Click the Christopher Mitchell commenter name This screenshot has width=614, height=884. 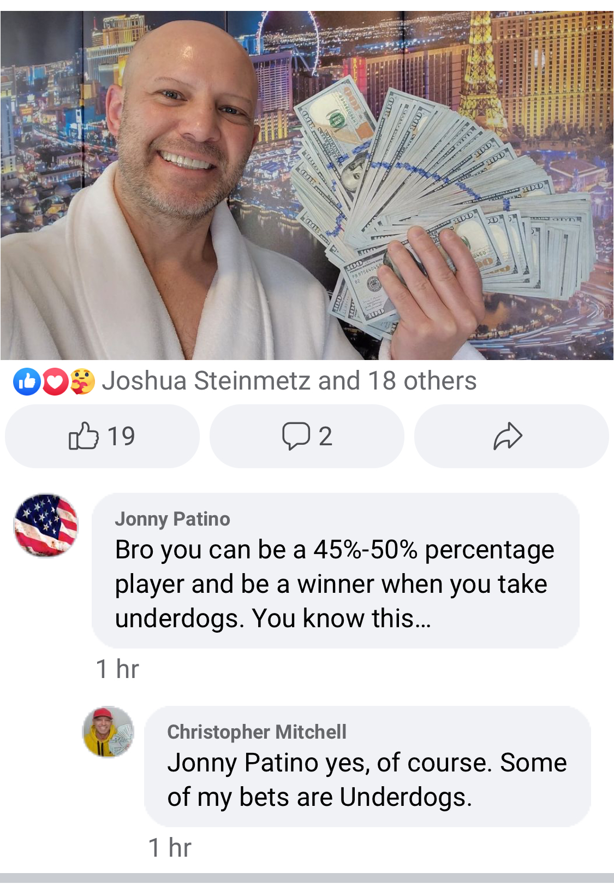coord(257,732)
